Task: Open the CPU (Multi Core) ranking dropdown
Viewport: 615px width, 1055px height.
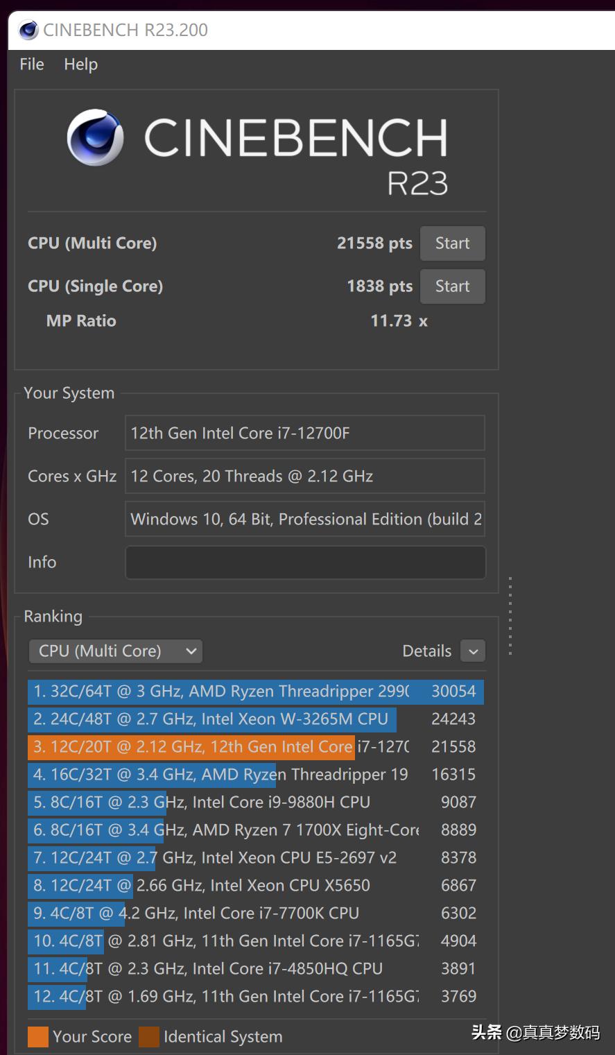Action: 116,651
